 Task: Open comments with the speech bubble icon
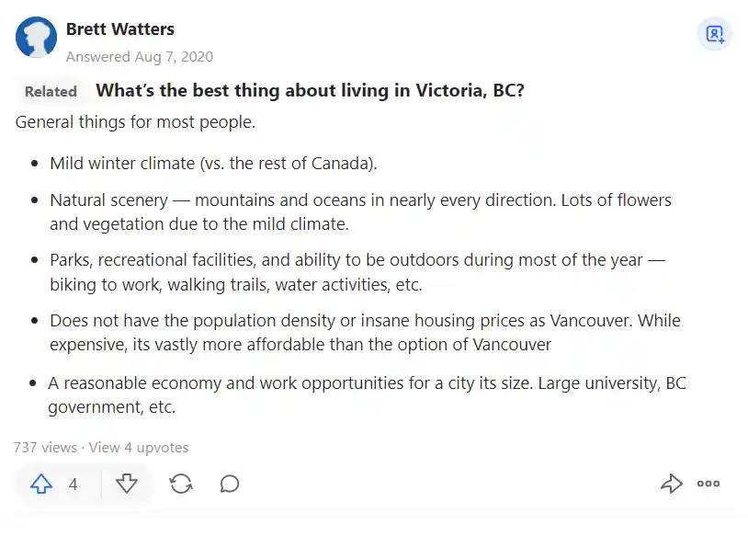pyautogui.click(x=230, y=484)
